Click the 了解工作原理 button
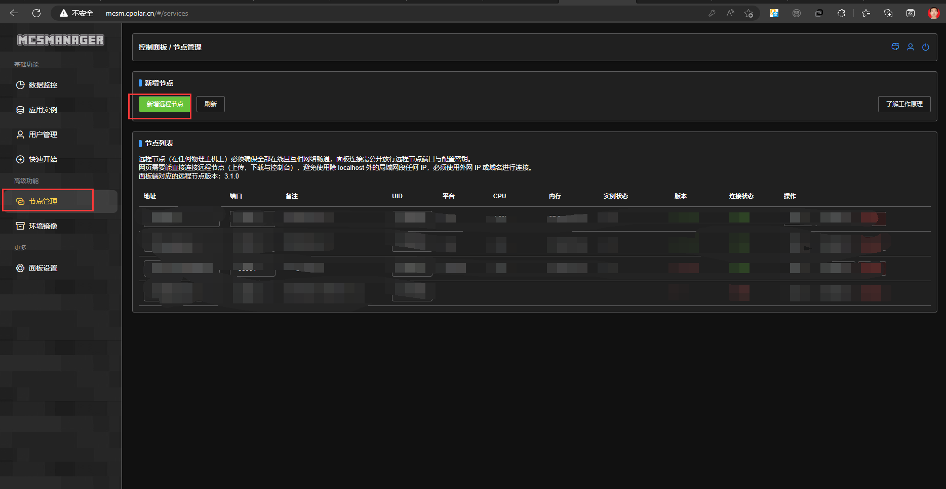The width and height of the screenshot is (946, 489). [904, 104]
